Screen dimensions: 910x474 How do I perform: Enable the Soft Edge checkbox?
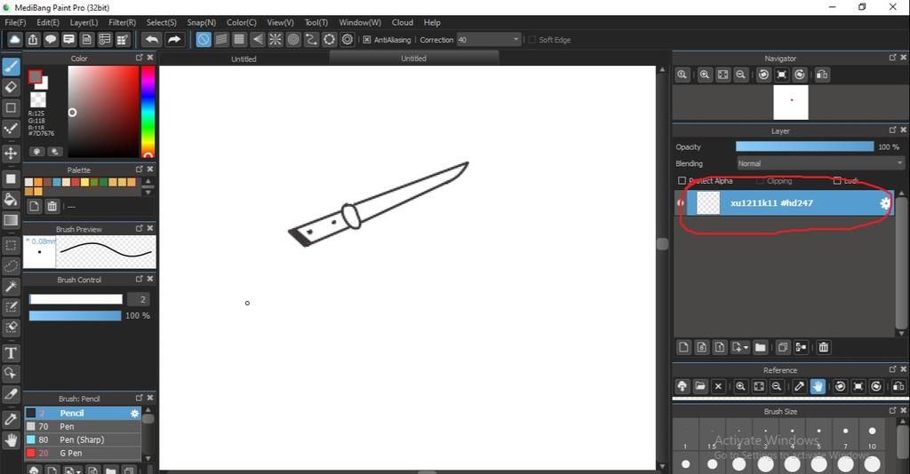click(531, 39)
